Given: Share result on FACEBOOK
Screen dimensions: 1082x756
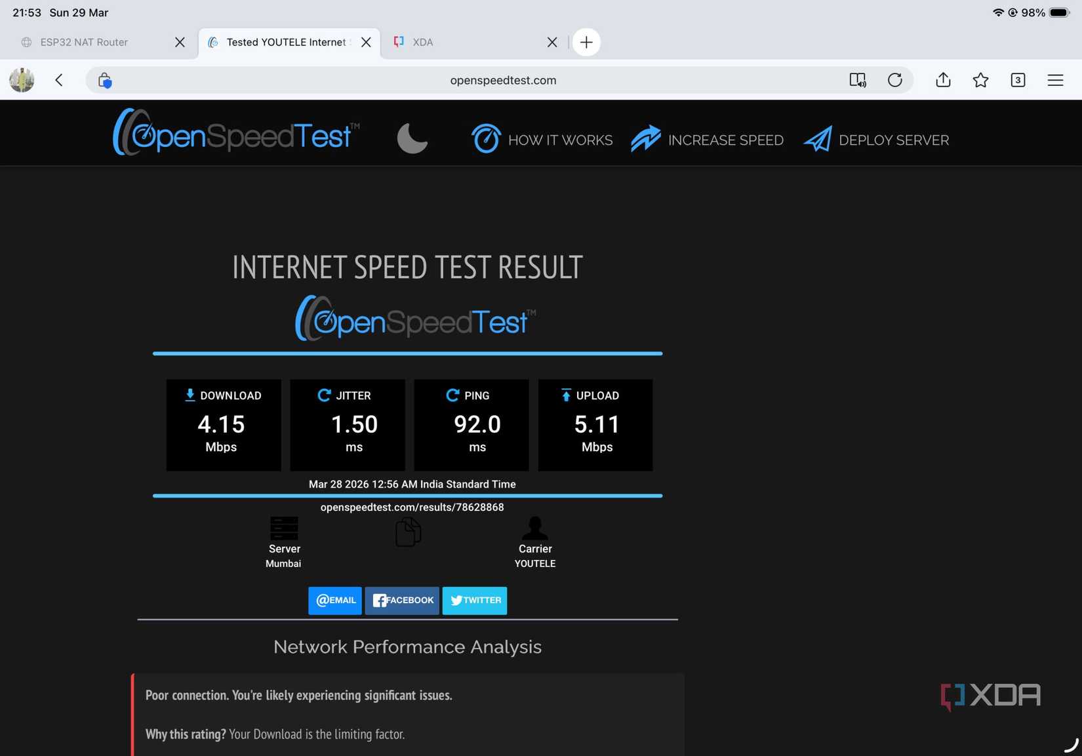Looking at the screenshot, I should click(402, 601).
